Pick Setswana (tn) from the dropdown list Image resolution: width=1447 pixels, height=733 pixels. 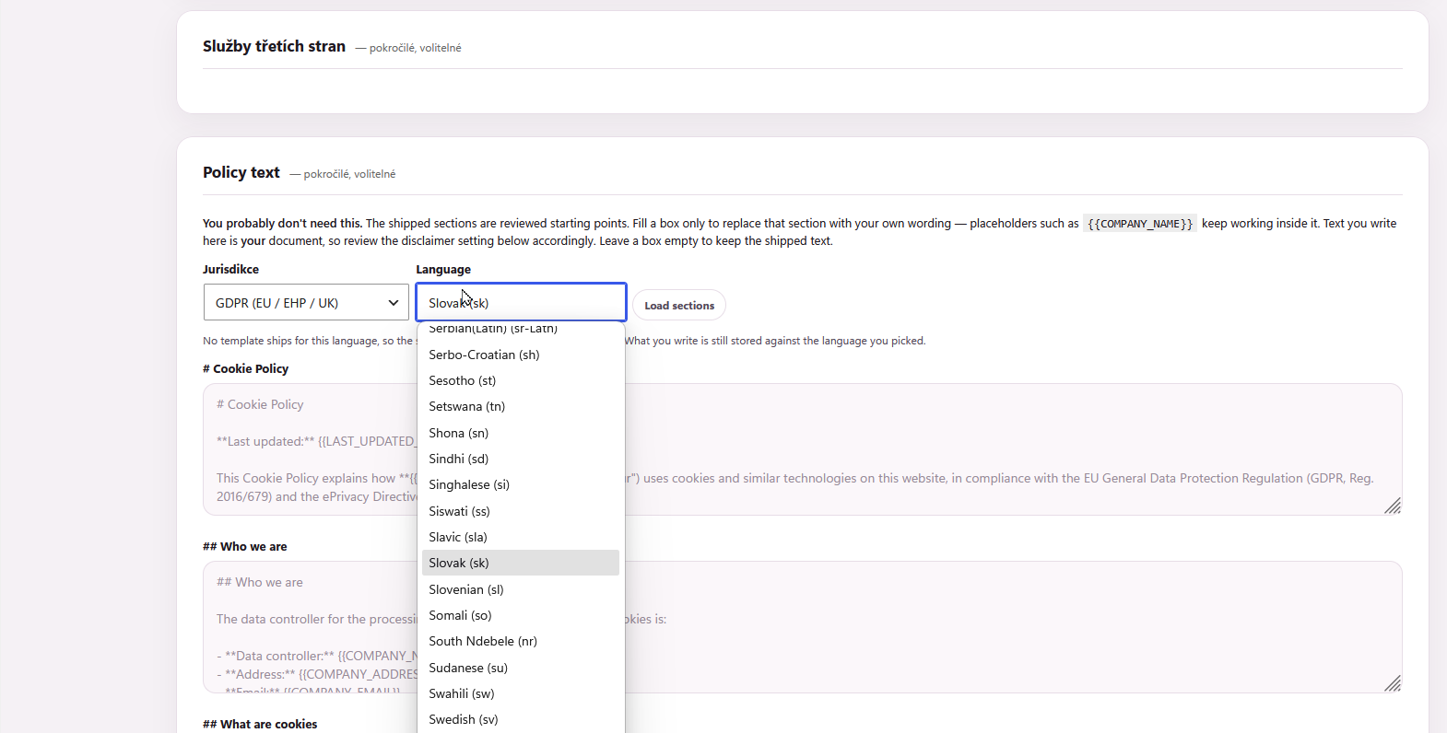521,406
